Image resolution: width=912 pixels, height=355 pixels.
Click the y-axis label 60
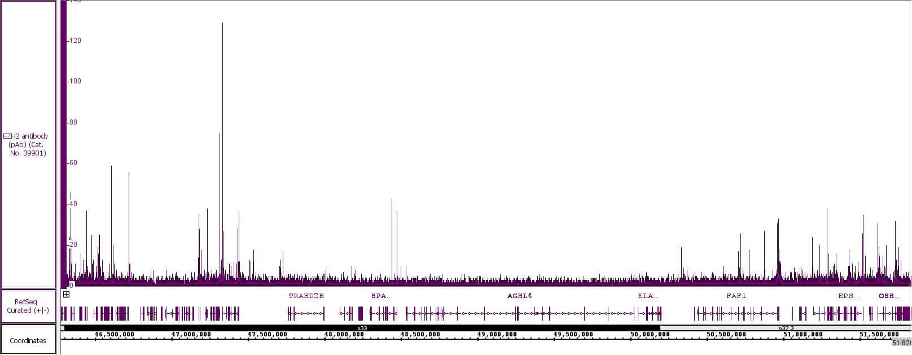[x=73, y=163]
